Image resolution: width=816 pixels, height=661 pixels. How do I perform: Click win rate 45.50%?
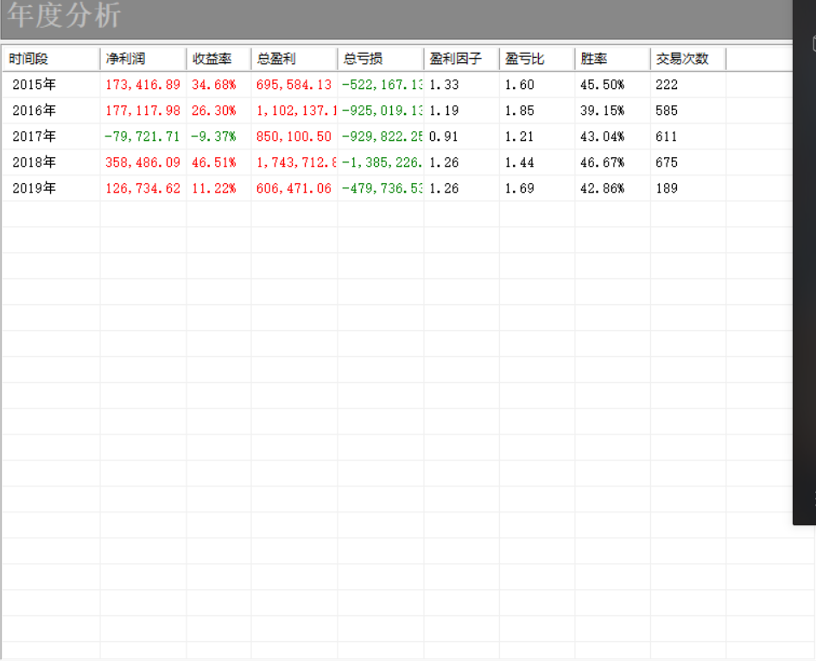(x=602, y=85)
